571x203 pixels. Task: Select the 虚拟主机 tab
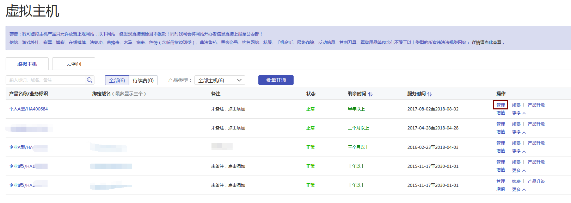tap(27, 64)
